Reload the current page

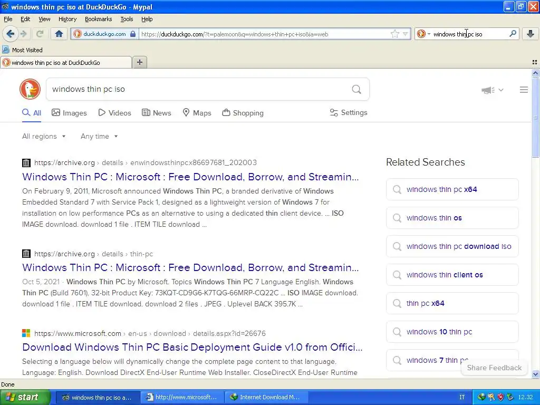tap(40, 34)
